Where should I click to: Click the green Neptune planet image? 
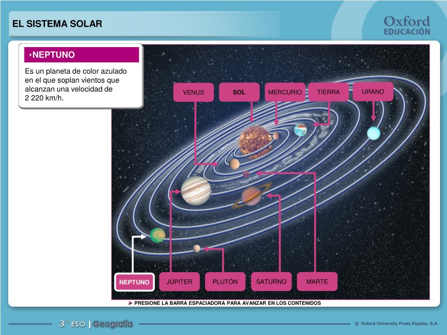click(158, 235)
